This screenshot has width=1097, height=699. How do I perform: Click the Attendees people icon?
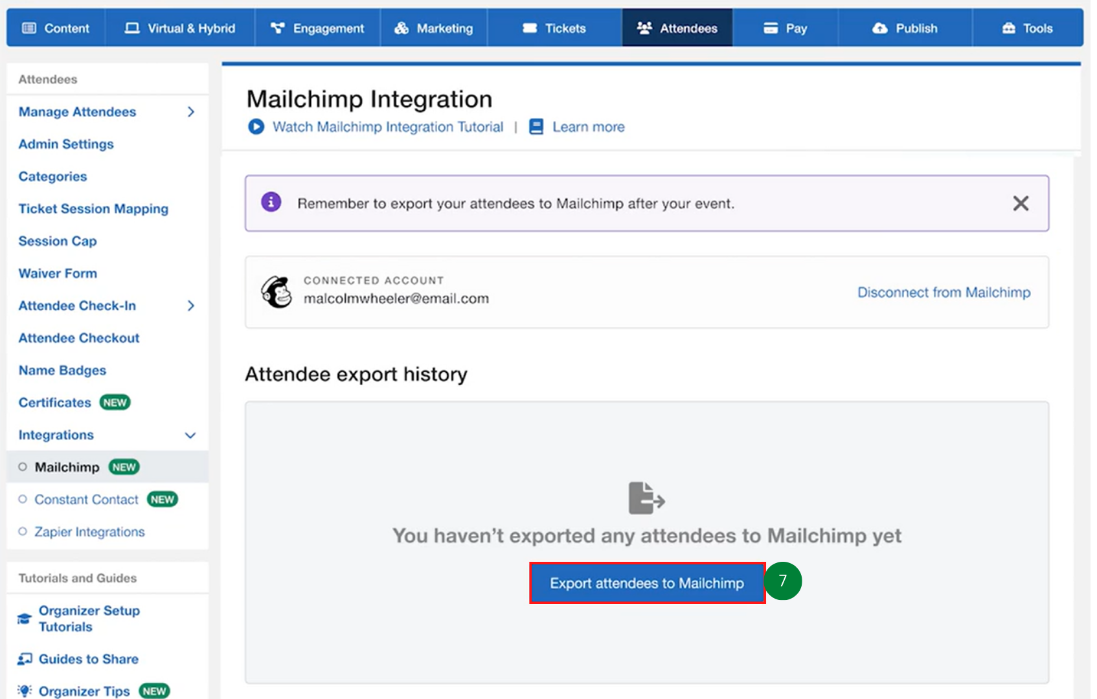(x=644, y=28)
